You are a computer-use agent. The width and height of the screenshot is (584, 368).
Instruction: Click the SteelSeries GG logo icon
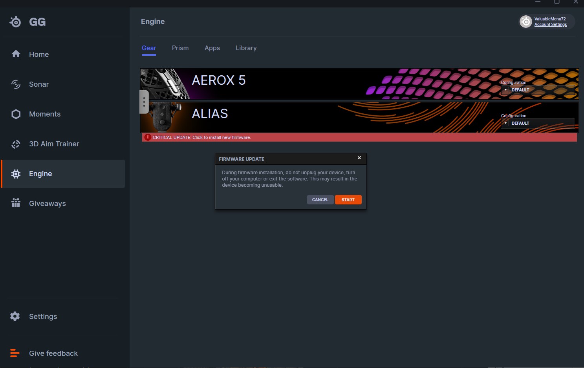coord(15,22)
